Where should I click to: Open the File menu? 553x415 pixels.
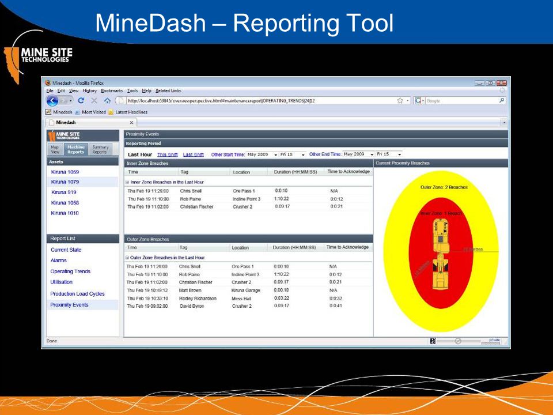click(x=50, y=90)
